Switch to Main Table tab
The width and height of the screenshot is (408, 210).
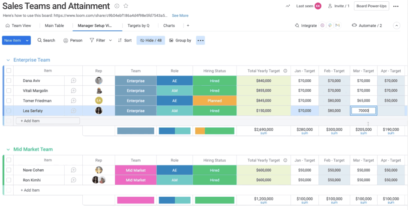coord(54,26)
